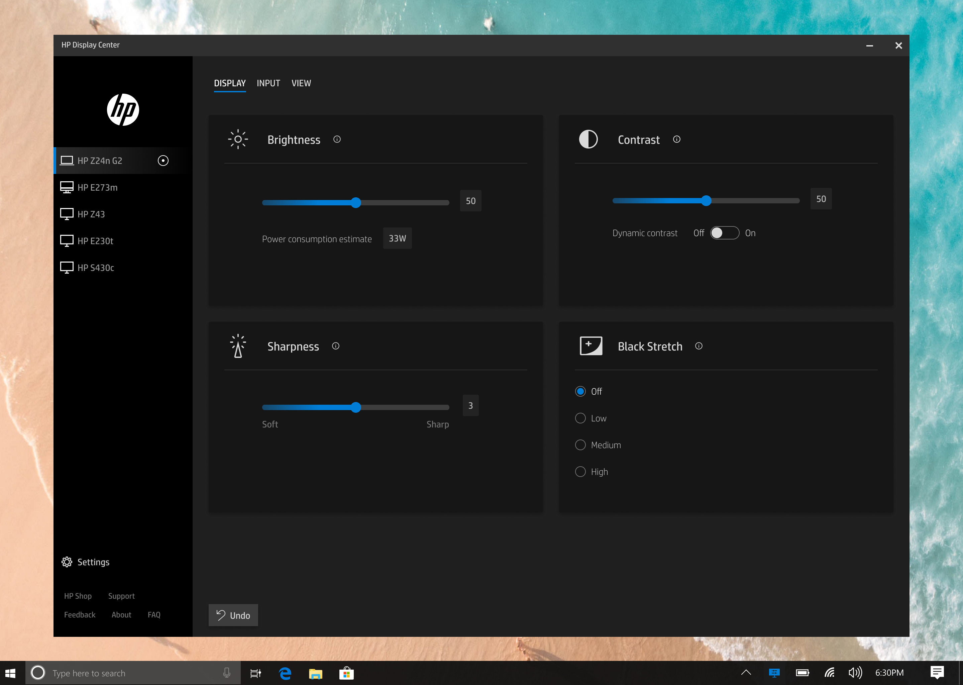Switch to the VIEW tab

(301, 83)
